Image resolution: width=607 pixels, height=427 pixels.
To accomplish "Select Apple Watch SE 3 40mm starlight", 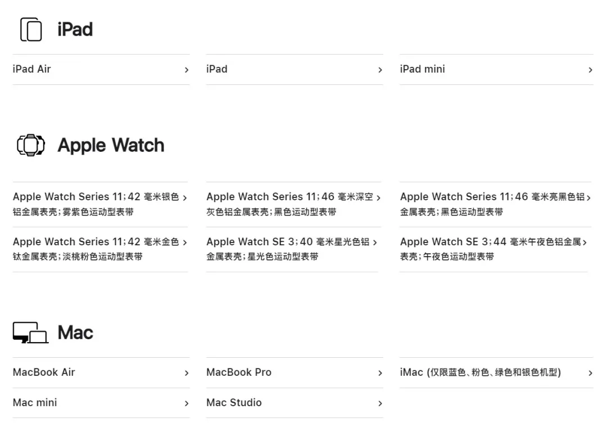I will [x=287, y=249].
